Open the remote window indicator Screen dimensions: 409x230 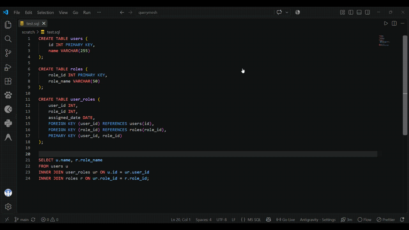[x=7, y=219]
